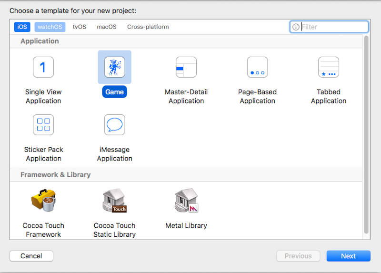Click the 'Application' section header

point(40,41)
